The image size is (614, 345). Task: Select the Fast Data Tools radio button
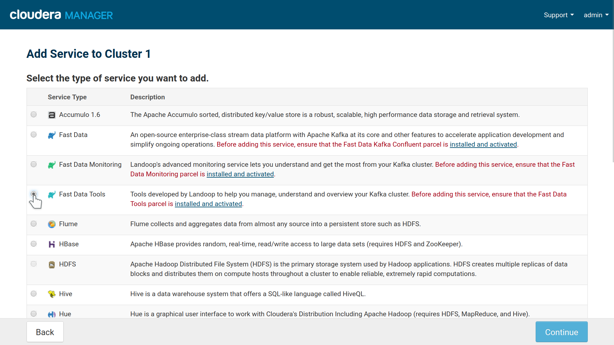(34, 194)
